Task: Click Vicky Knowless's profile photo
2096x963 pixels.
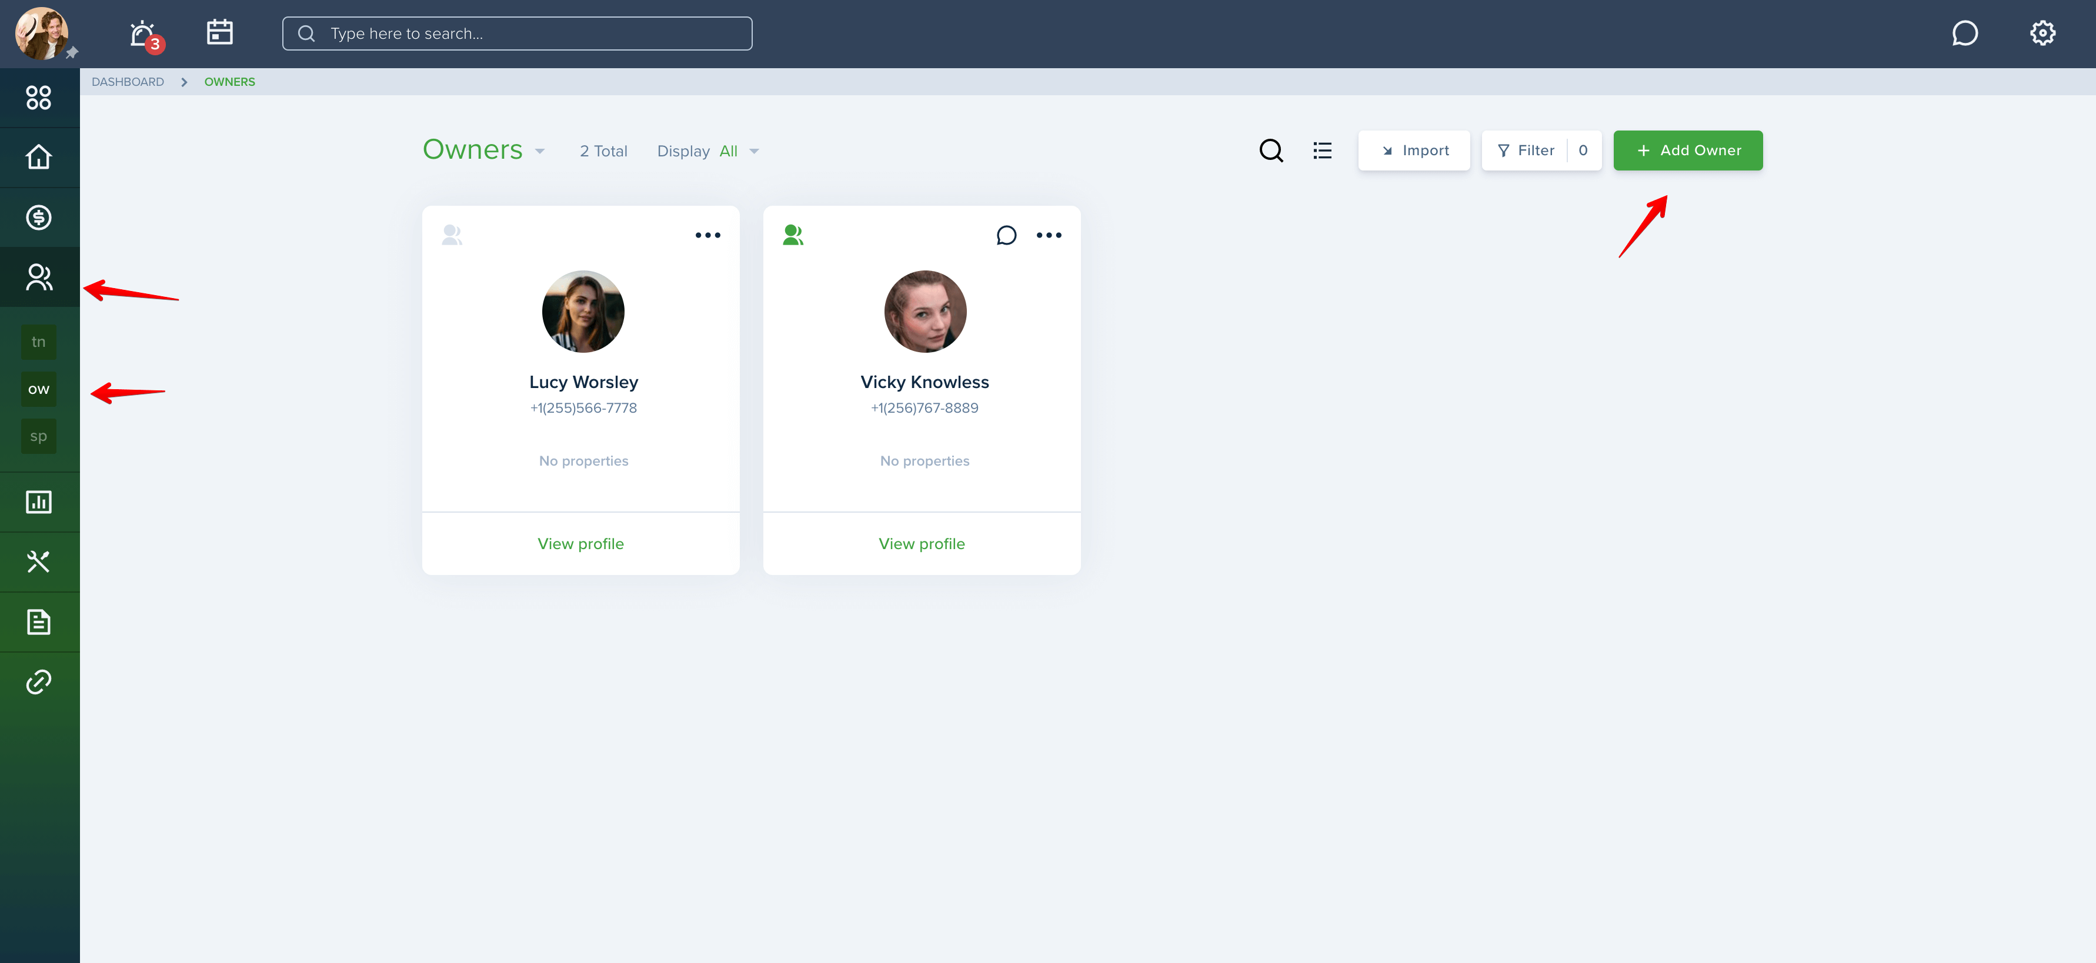Action: point(925,312)
